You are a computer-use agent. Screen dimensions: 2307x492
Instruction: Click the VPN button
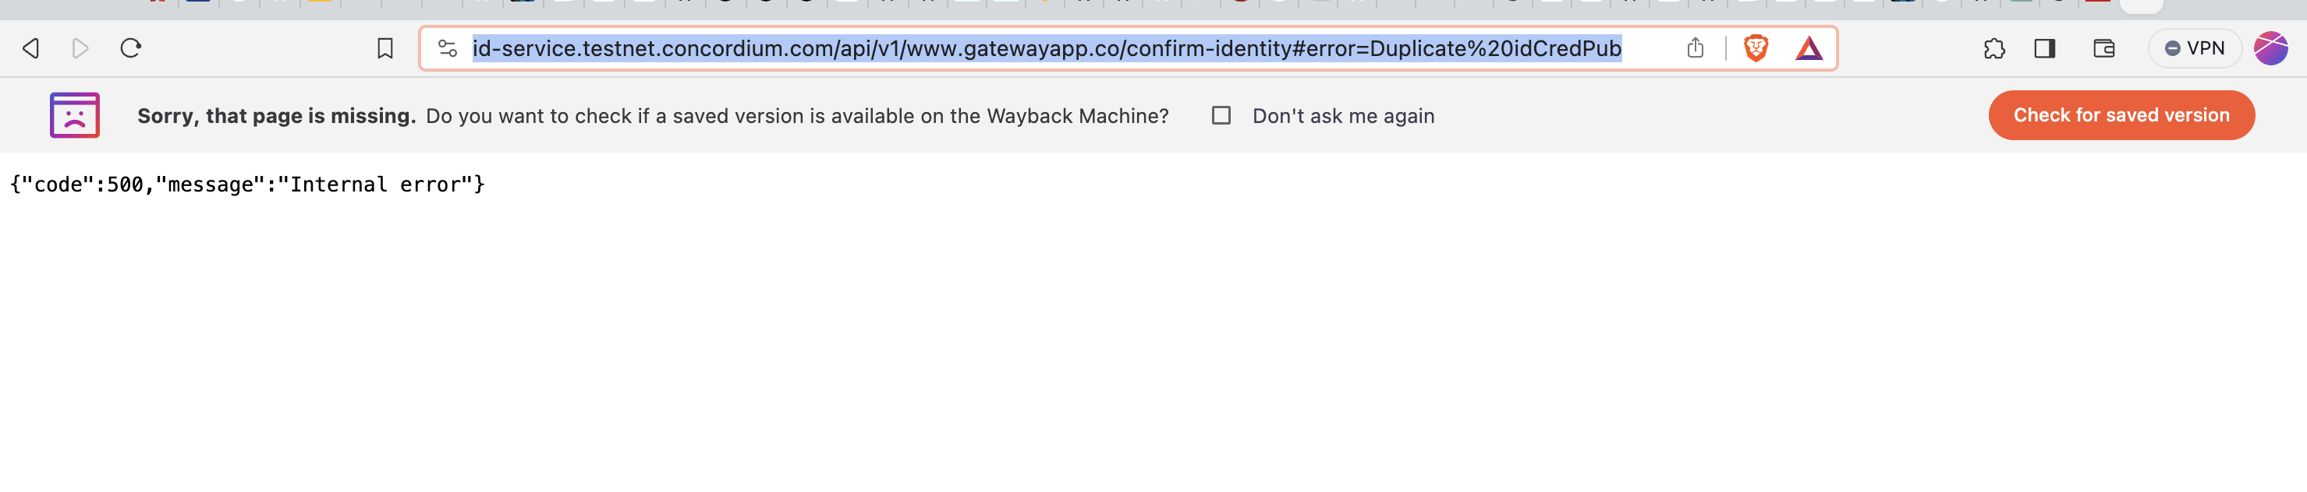[2193, 48]
